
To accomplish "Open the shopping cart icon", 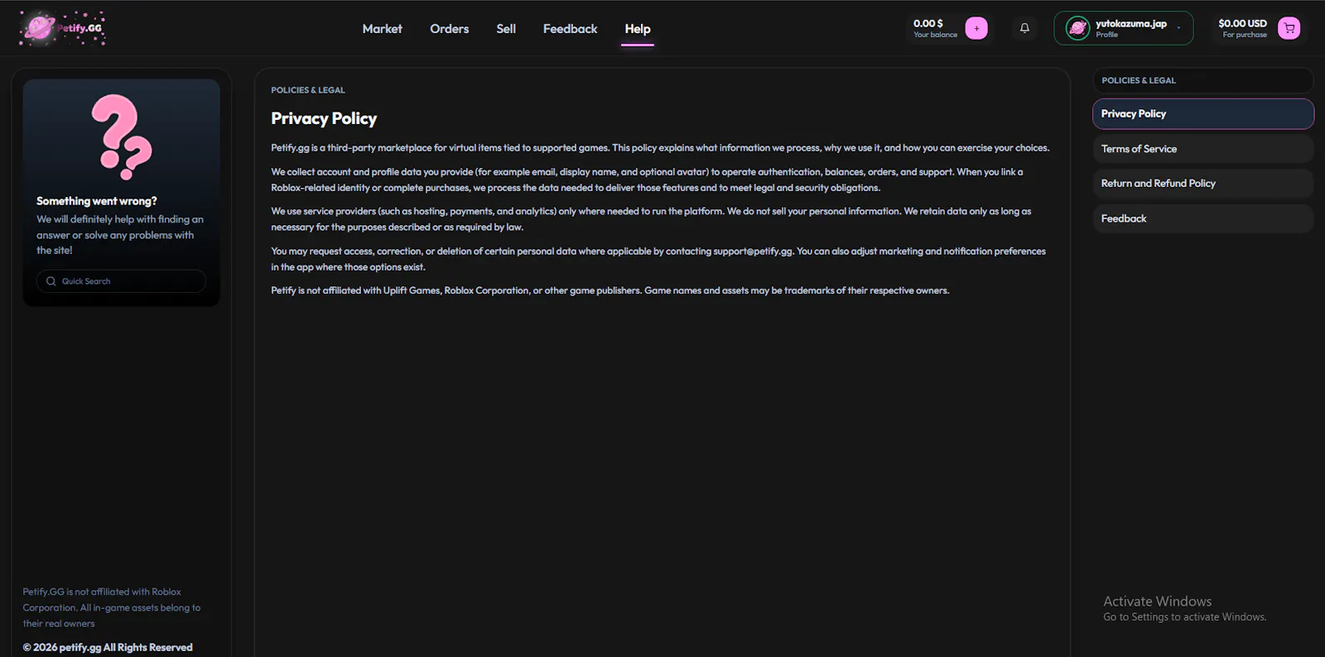I will [x=1289, y=28].
